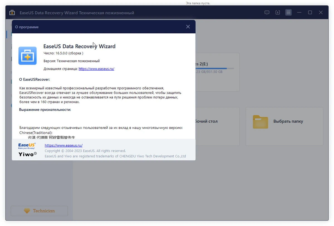The image size is (334, 226).
Task: Click the "О EaseUSRecover:" heading
Action: point(35,80)
